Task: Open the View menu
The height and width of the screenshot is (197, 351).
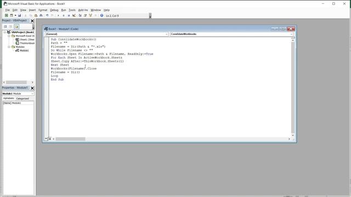Action: click(23, 10)
